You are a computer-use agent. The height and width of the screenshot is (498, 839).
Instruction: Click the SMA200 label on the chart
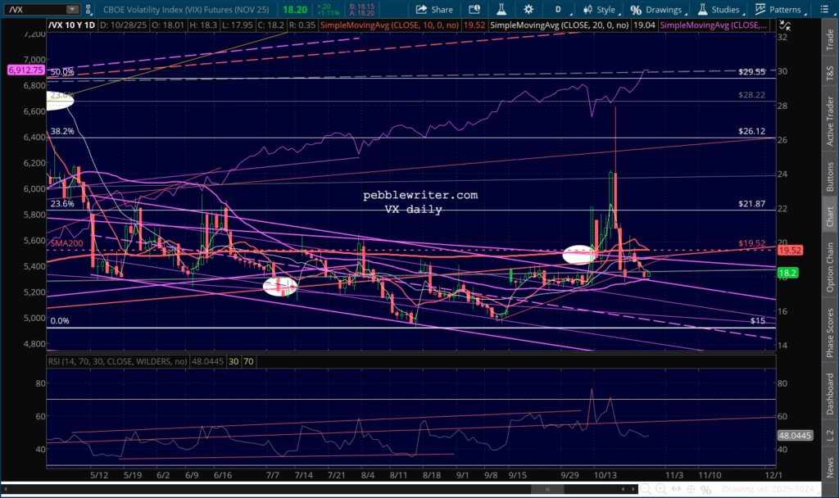pyautogui.click(x=67, y=243)
